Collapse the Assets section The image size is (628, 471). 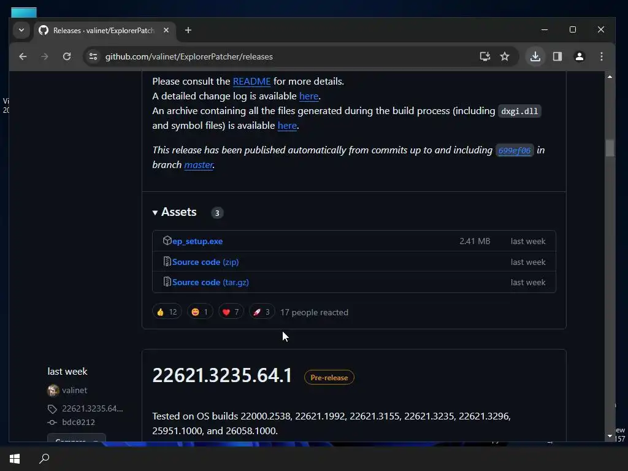[175, 212]
